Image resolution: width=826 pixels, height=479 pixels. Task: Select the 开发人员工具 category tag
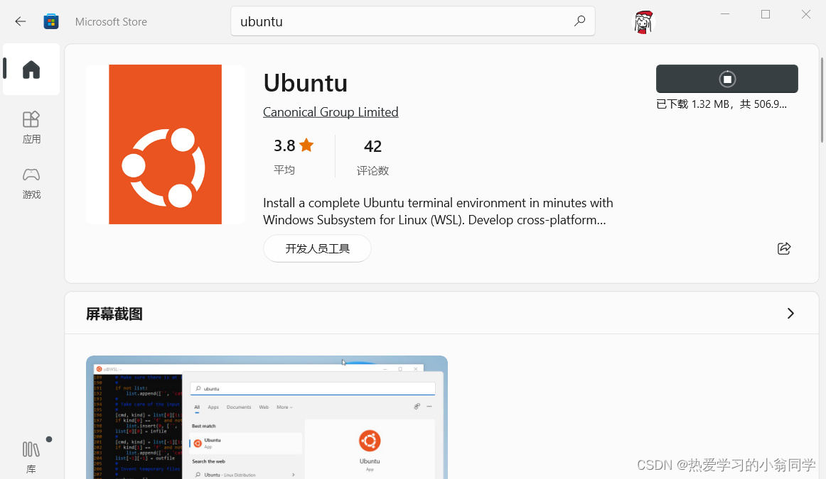click(317, 248)
